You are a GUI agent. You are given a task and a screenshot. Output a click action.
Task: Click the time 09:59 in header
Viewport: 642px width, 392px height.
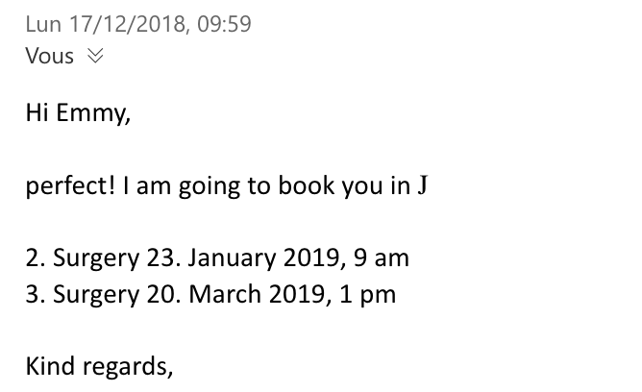[224, 24]
